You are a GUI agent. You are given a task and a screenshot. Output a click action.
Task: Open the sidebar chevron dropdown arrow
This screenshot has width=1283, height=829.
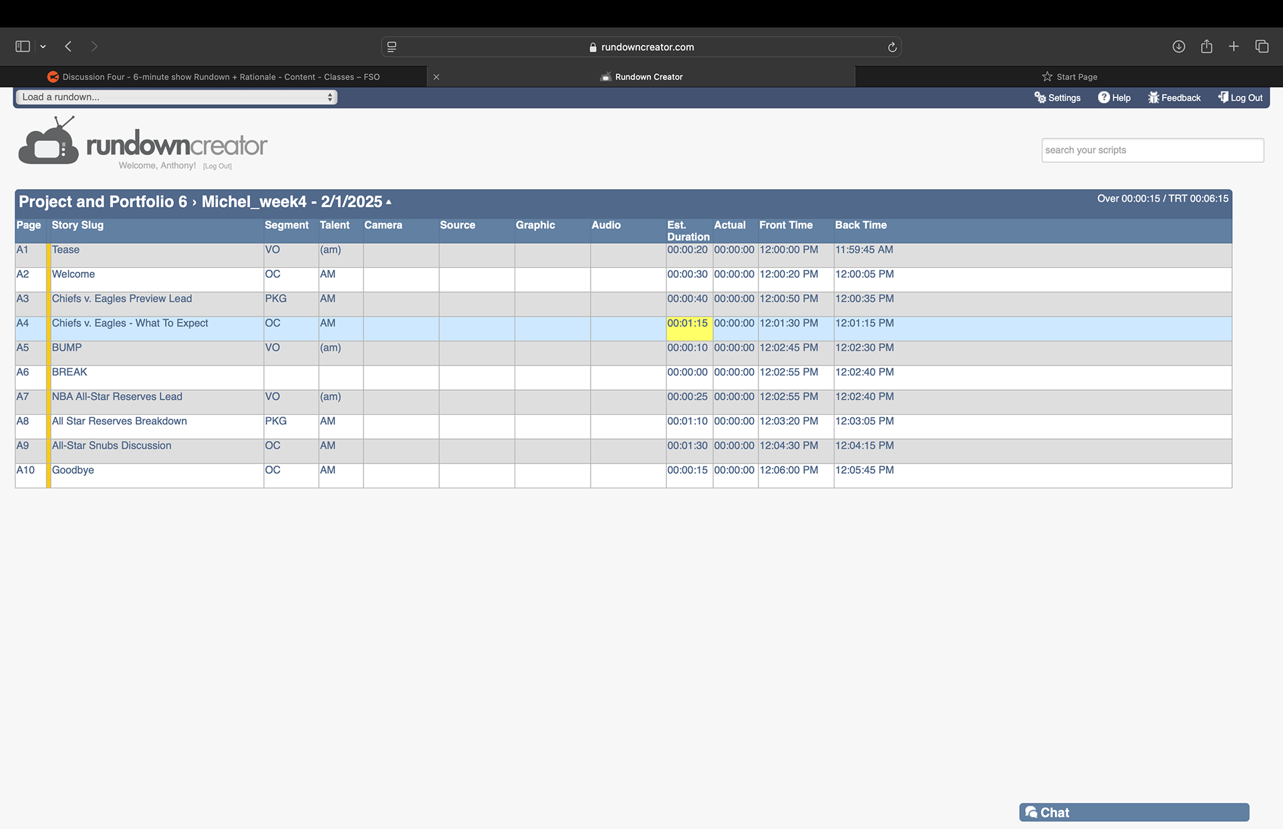[43, 46]
